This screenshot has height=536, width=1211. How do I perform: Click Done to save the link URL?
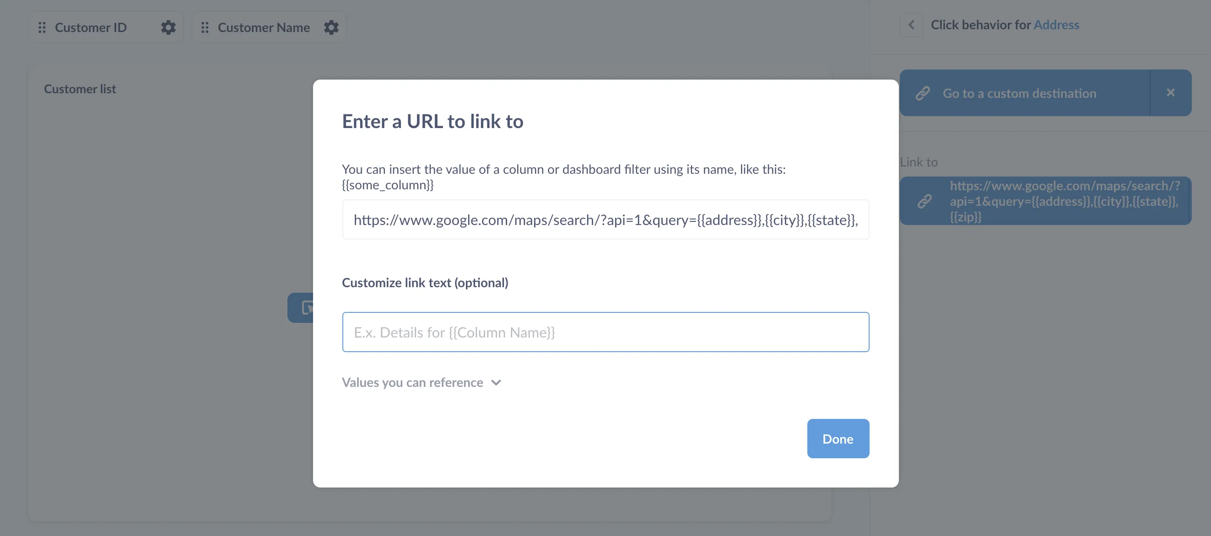pos(838,438)
